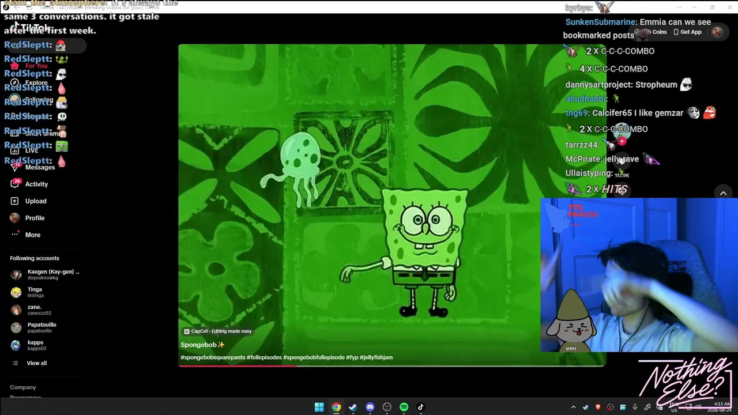The width and height of the screenshot is (738, 415).
Task: Open the Profile page from sidebar
Action: 35,218
